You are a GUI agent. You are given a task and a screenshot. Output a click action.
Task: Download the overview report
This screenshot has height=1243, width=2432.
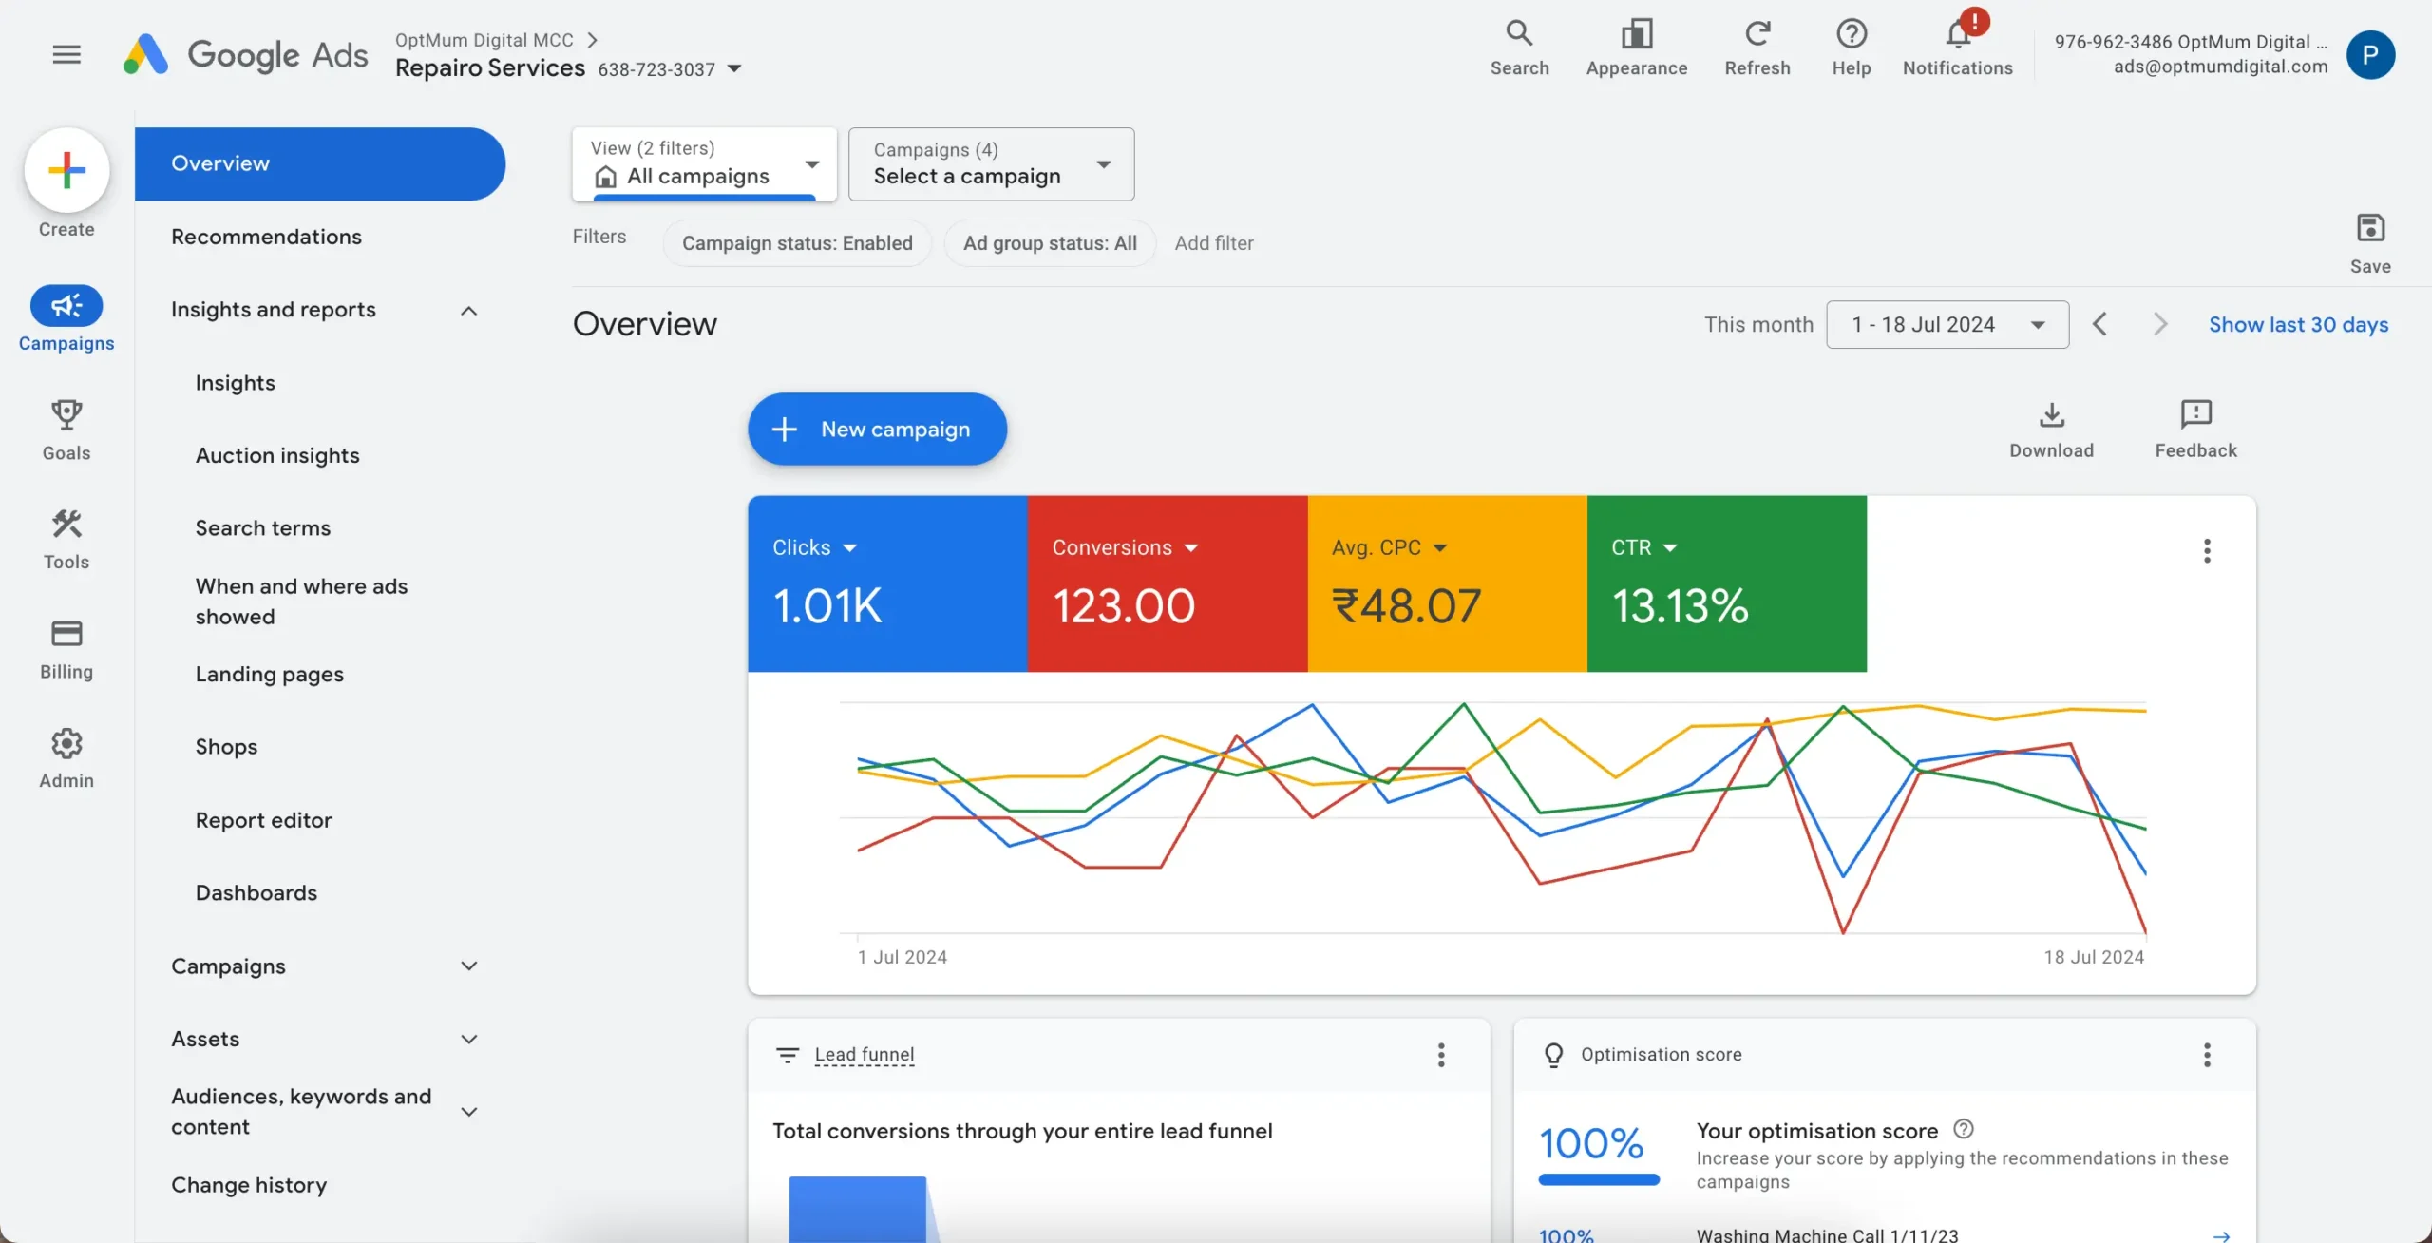pos(2050,429)
